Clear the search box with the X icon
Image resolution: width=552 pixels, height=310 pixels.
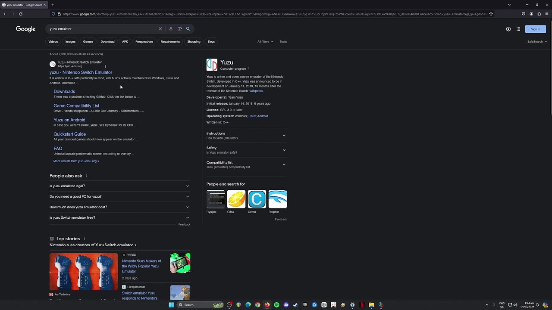[160, 29]
